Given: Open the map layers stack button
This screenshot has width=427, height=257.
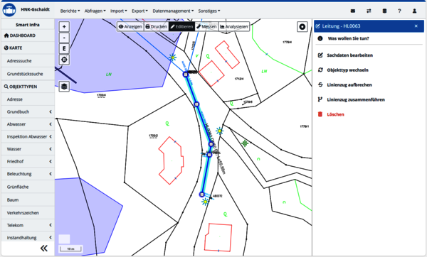Looking at the screenshot, I should pyautogui.click(x=64, y=87).
